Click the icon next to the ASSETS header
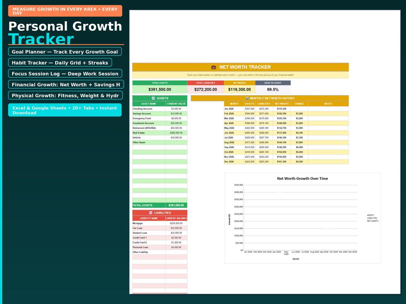The width and height of the screenshot is (406, 304). pos(153,98)
